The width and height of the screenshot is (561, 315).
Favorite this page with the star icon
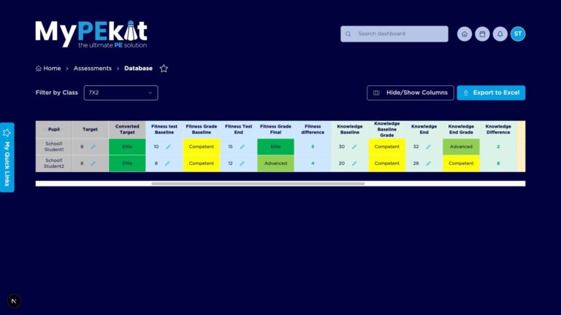(x=164, y=69)
